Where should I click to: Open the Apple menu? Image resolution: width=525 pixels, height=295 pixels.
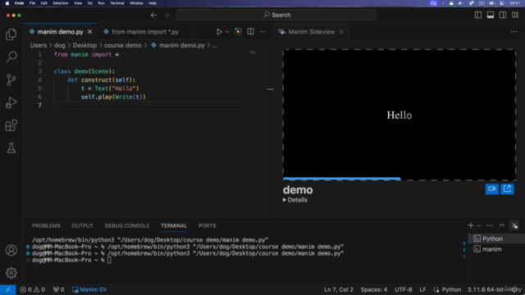[x=7, y=3]
